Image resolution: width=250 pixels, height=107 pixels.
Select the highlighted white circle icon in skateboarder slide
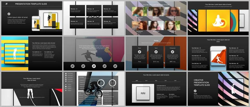(x=94, y=66)
